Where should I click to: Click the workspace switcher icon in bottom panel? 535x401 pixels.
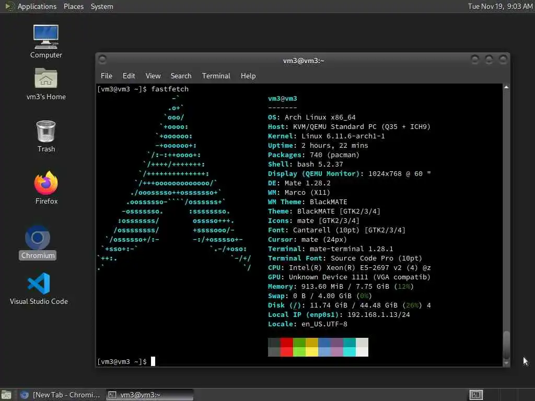(x=476, y=395)
